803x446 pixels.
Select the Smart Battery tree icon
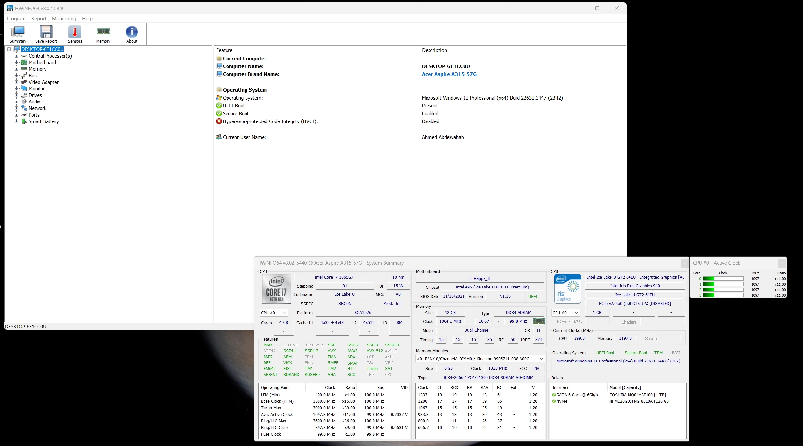[x=24, y=121]
